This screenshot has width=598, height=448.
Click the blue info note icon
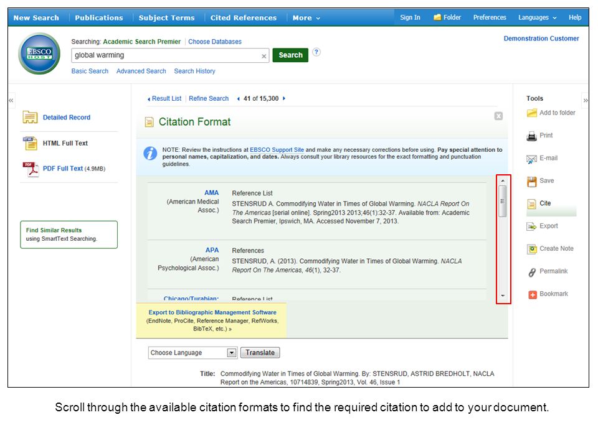tap(150, 154)
